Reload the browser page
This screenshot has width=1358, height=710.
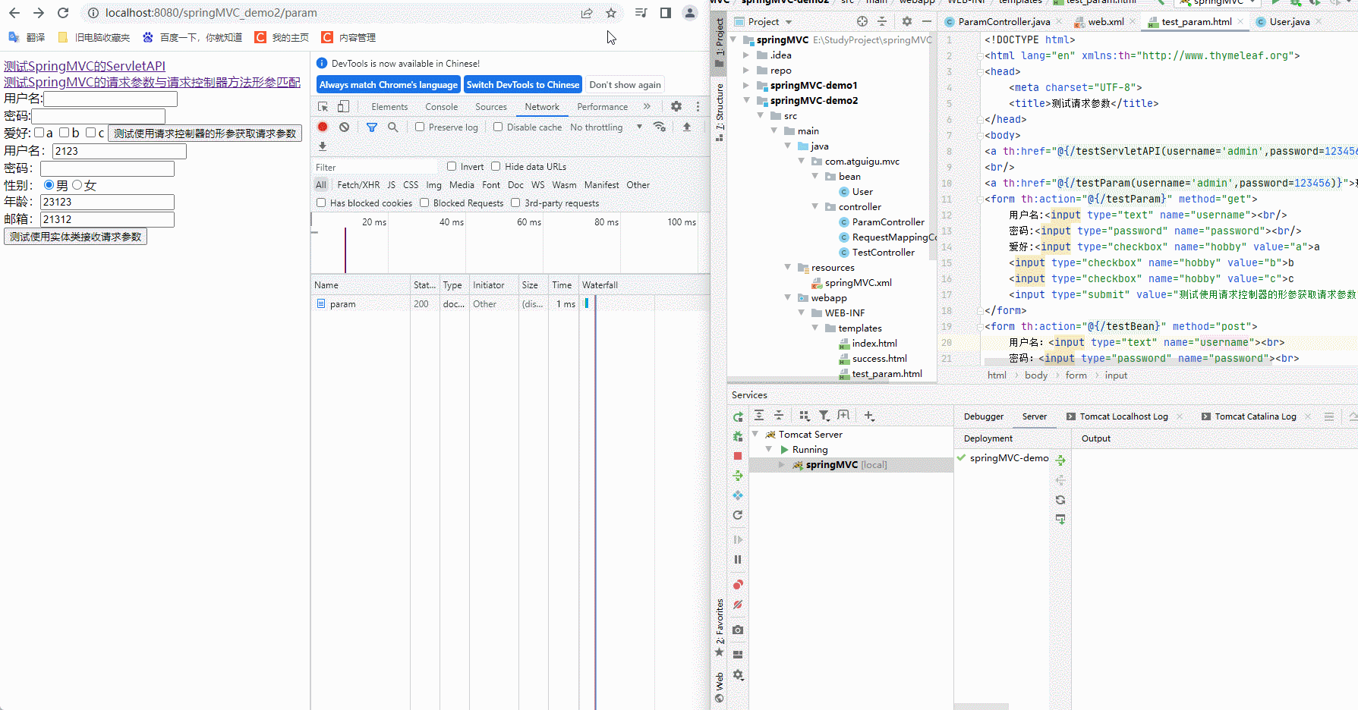click(63, 13)
